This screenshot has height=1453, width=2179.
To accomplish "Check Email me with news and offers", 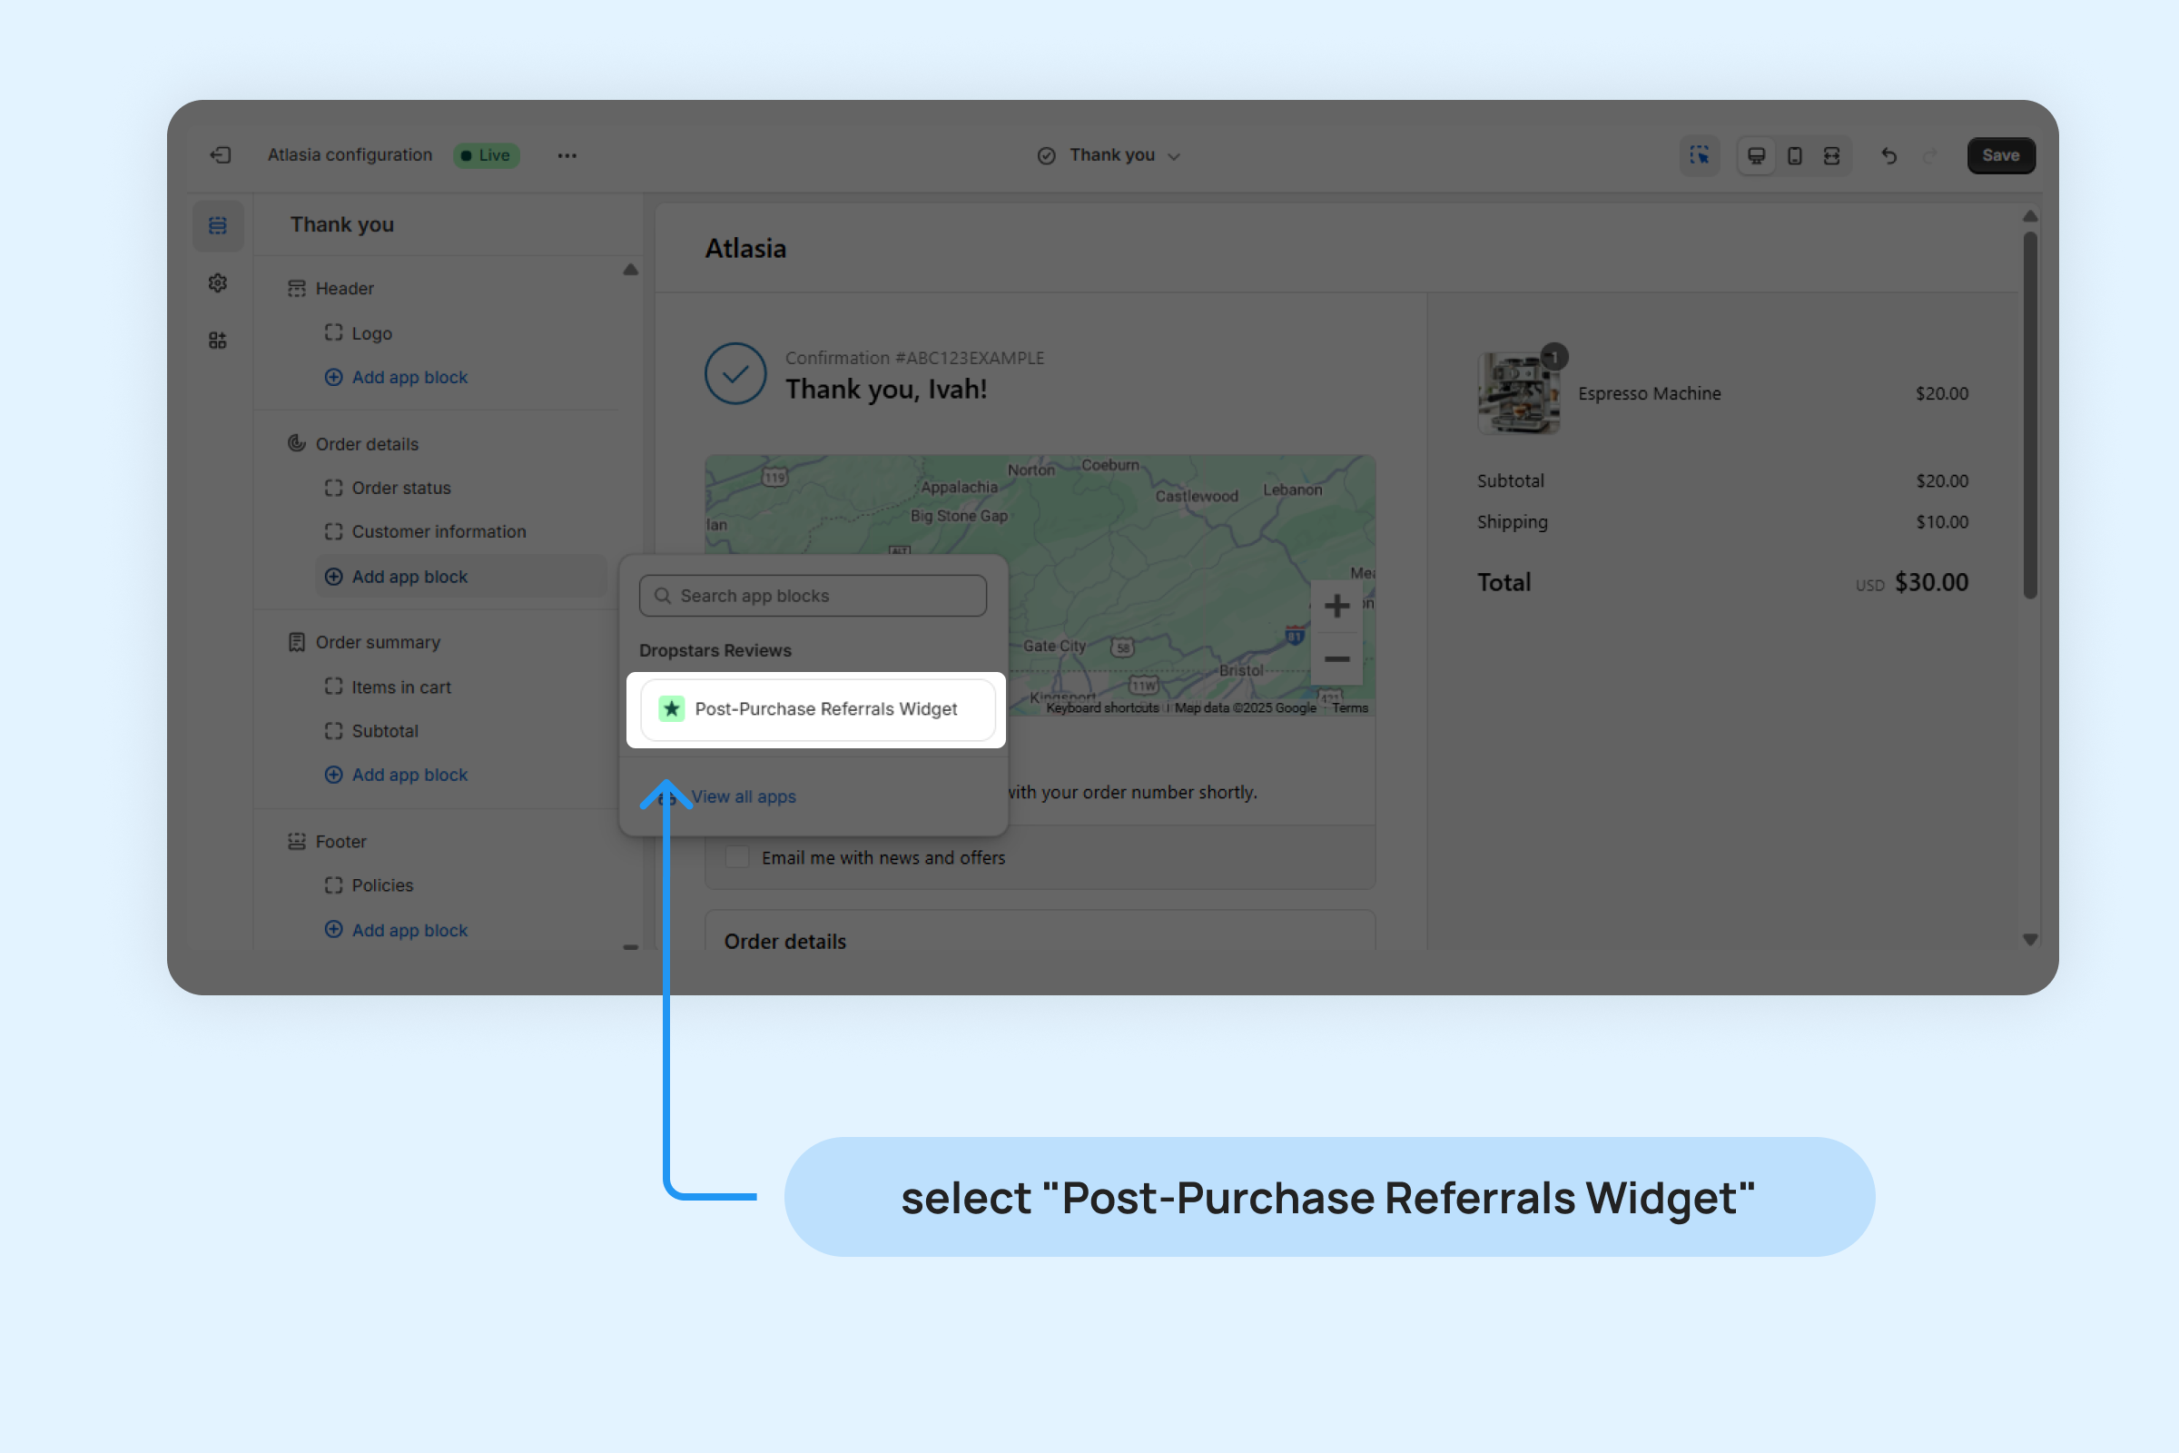I will [737, 857].
